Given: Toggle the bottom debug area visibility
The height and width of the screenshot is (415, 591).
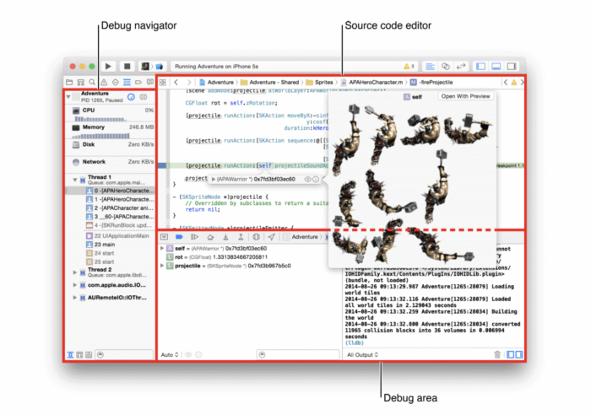Looking at the screenshot, I should coord(496,67).
